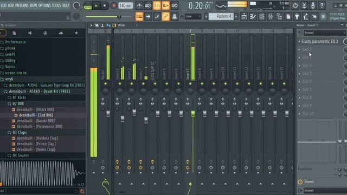This screenshot has height=195, width=347.
Task: Toggle step editing mode icon
Action: 157,17
